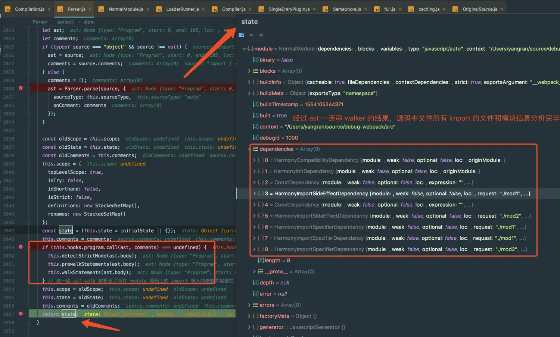
Task: Click the fold marker on line 2039
Action: point(29,164)
